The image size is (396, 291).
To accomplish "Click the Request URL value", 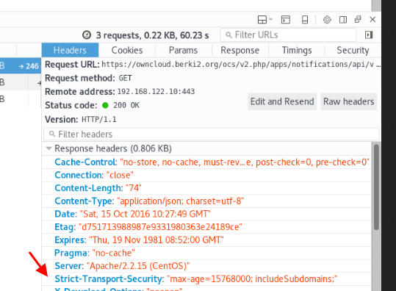I will pyautogui.click(x=241, y=65).
